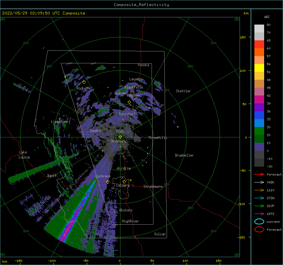
Task: Click the 'Lake Louise' map label
Action: (x=24, y=155)
